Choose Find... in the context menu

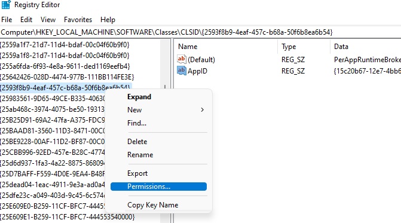click(x=137, y=123)
